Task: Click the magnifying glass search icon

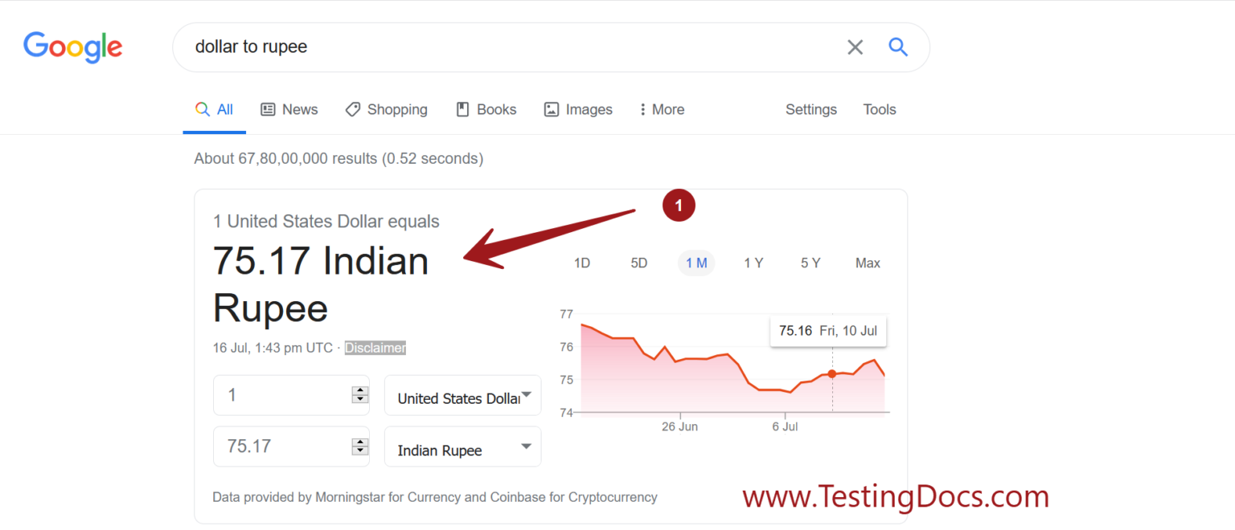Action: 898,47
